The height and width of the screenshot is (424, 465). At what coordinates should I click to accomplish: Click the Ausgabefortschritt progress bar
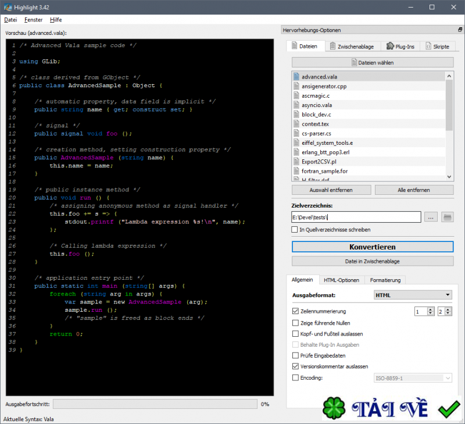pos(154,404)
